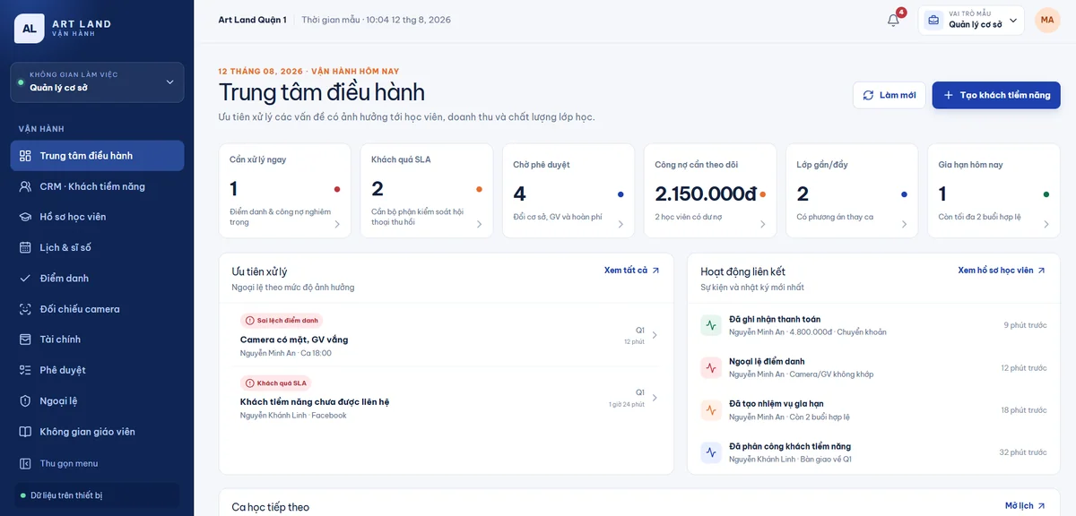This screenshot has height=516, width=1076.
Task: Click the Dữ liệu trên thiết bị status
Action: point(97,495)
